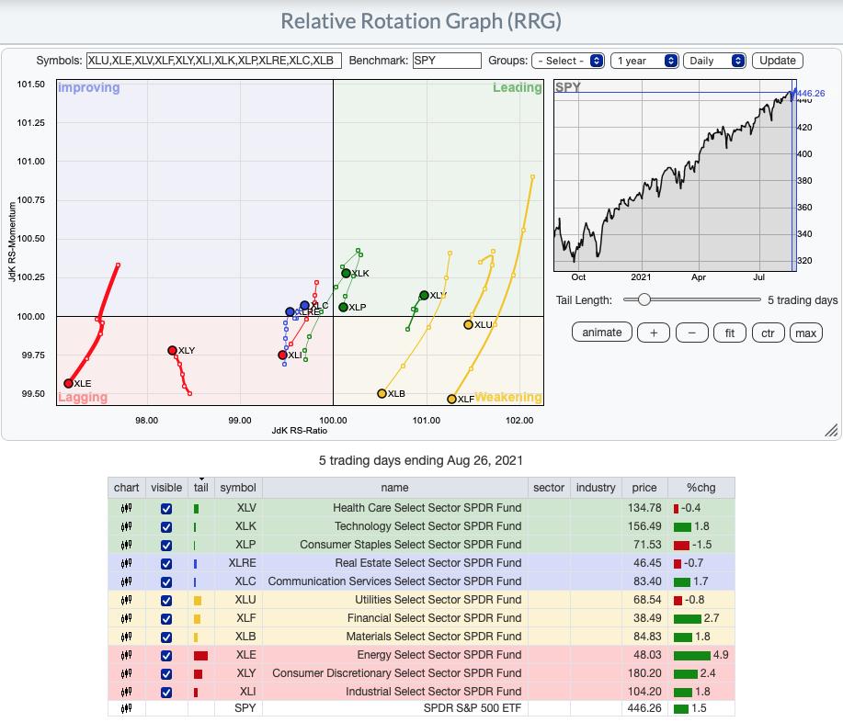843x722 pixels.
Task: Sort table by %chg column
Action: point(701,487)
